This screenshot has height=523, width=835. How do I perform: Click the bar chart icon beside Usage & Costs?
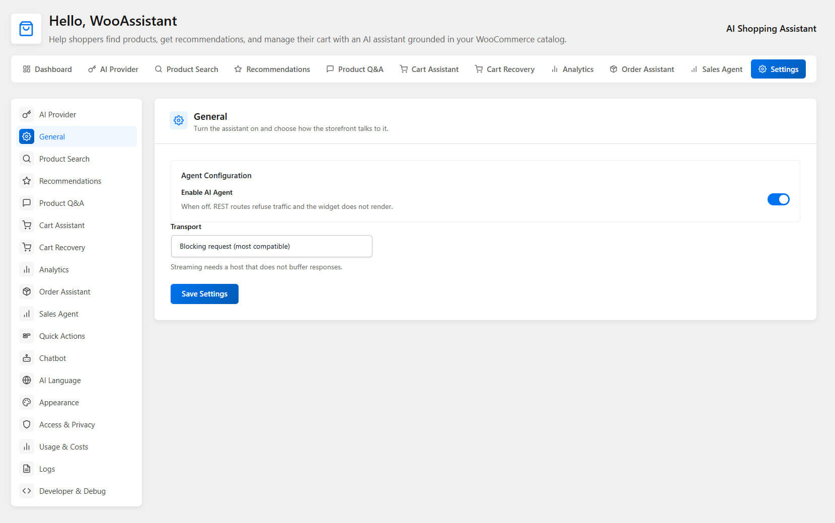27,446
